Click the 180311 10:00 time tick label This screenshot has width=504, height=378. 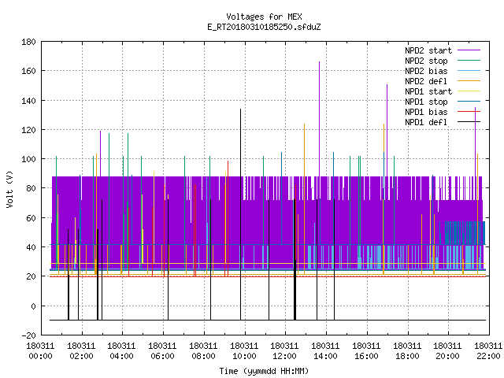point(244,351)
